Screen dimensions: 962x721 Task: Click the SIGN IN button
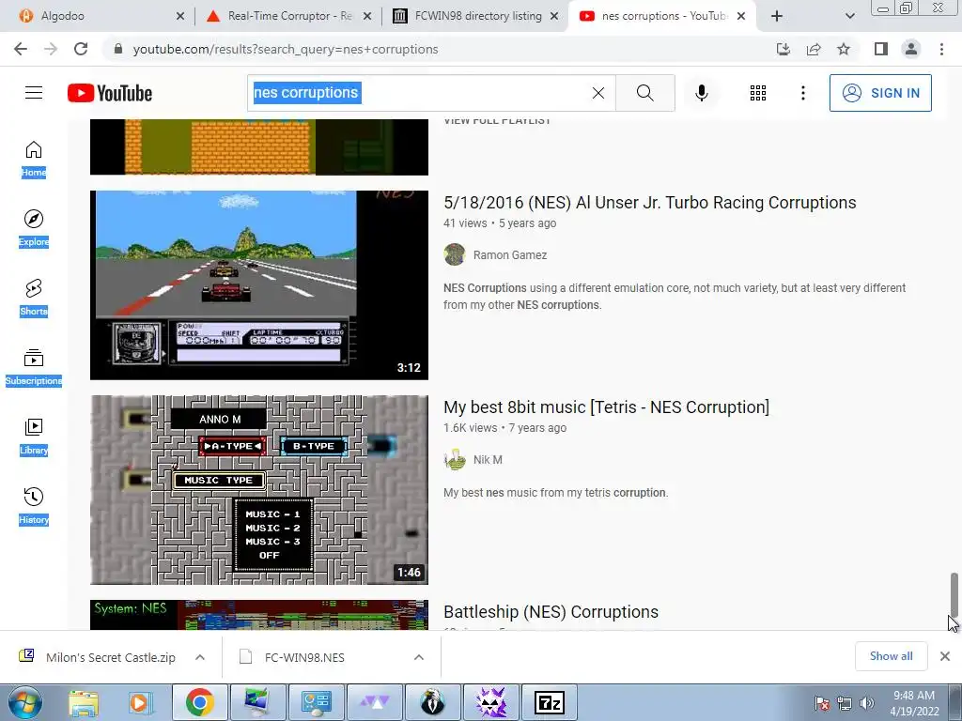pyautogui.click(x=880, y=93)
